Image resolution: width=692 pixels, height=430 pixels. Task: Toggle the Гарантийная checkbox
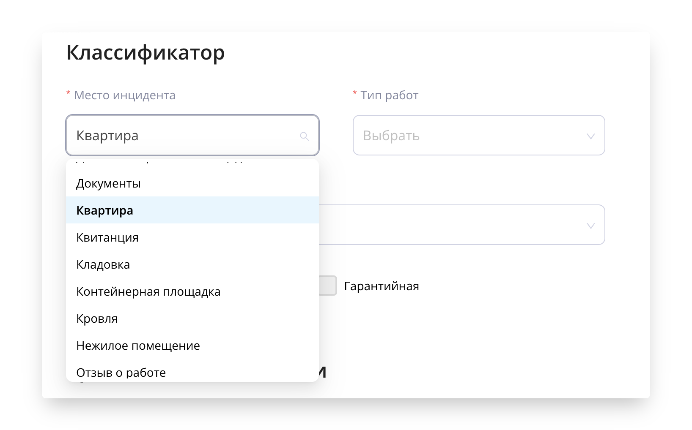coord(328,286)
